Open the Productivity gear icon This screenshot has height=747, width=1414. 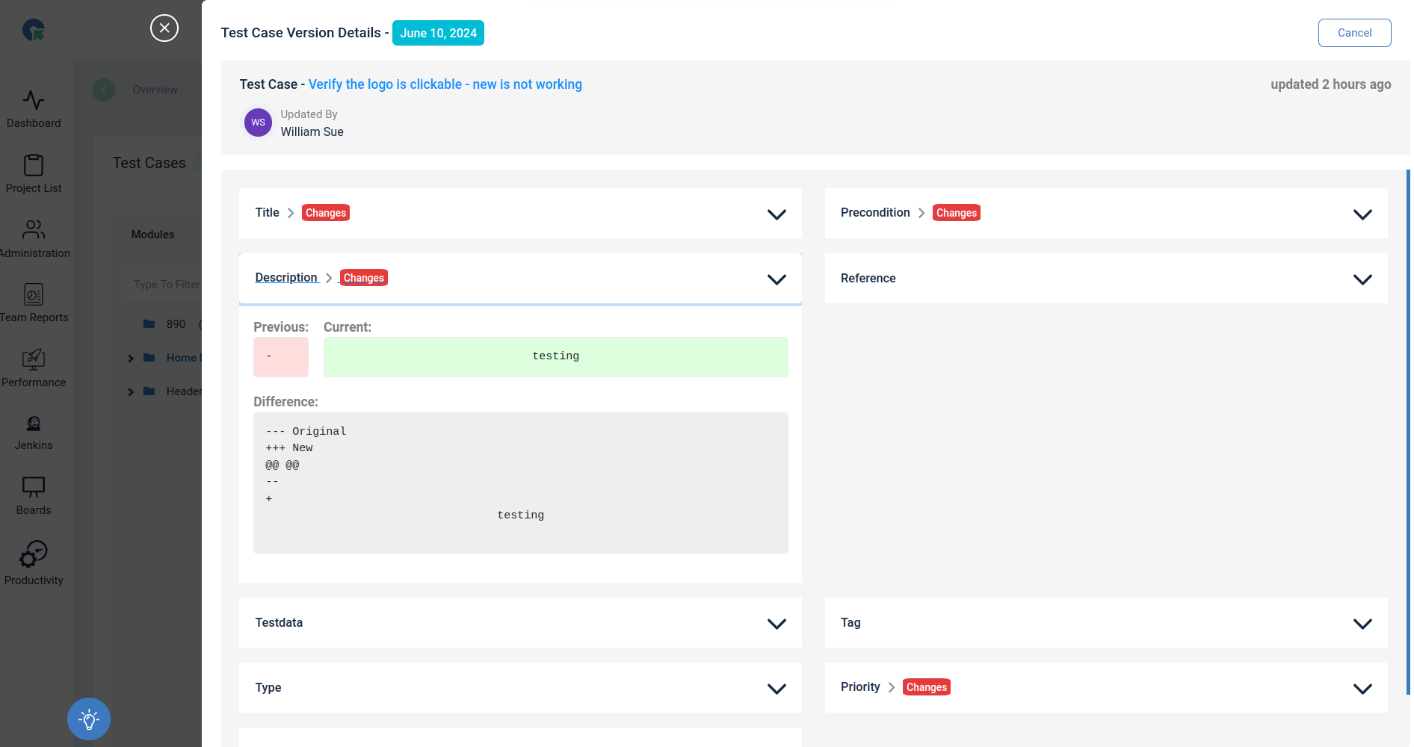point(34,555)
